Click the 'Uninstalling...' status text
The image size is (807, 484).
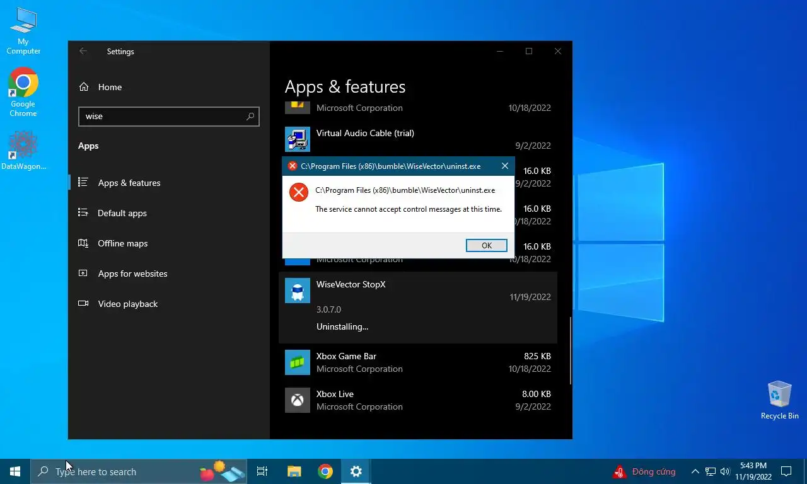(342, 326)
